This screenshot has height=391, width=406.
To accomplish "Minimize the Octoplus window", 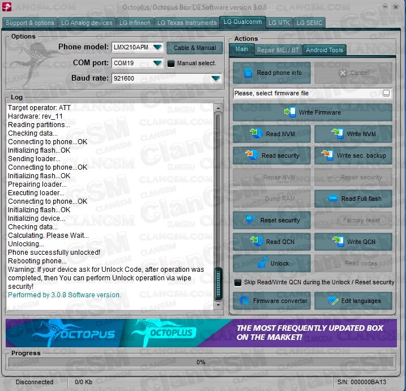I will 385,7.
